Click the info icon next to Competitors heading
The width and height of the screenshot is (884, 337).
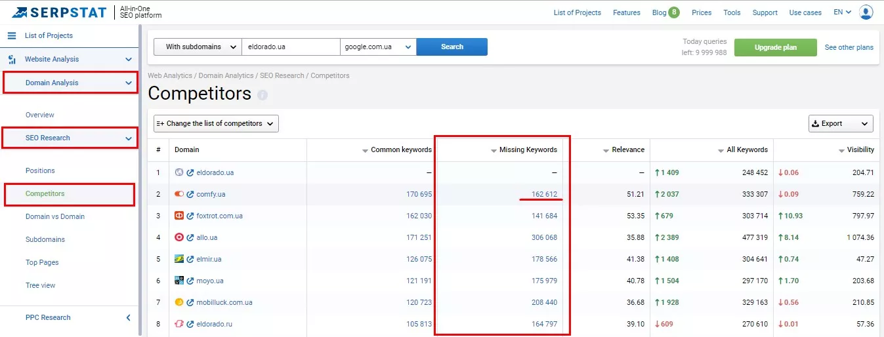coord(263,95)
